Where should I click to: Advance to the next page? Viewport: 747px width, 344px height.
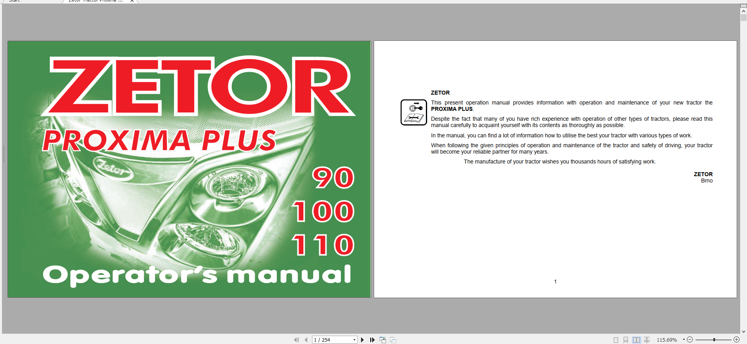362,340
